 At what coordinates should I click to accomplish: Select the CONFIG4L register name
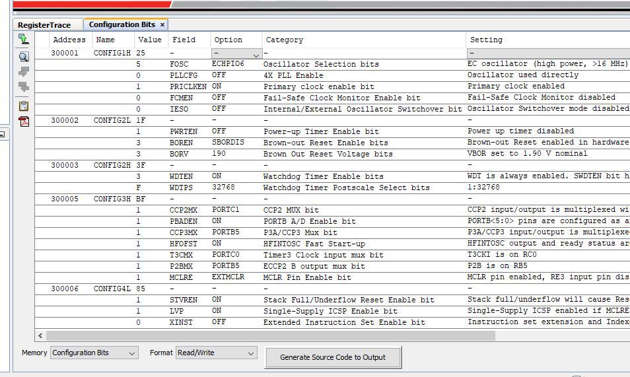point(112,289)
